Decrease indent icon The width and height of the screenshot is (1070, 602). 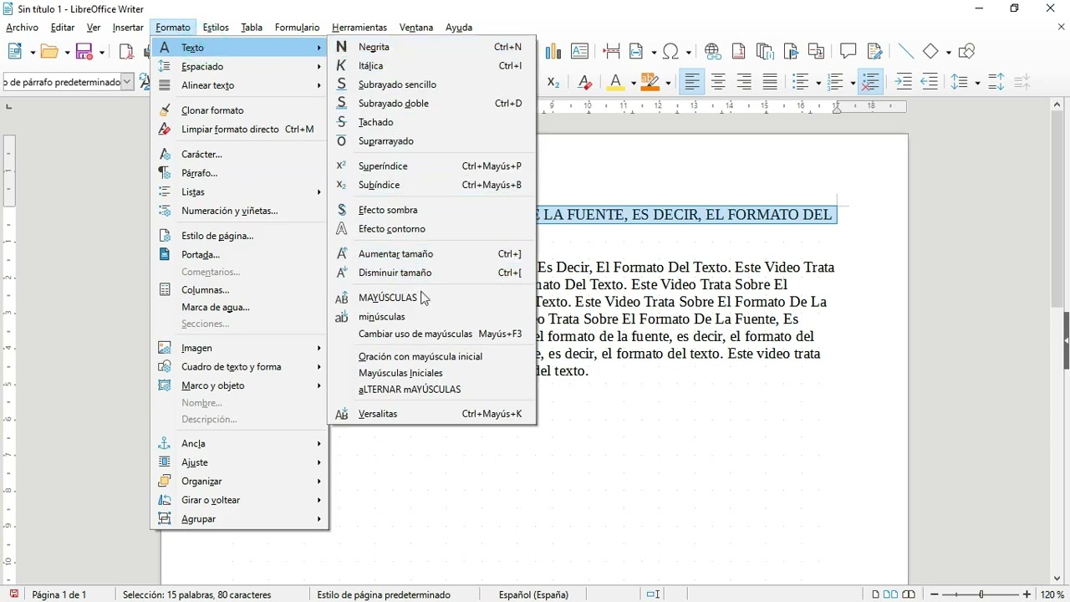click(930, 82)
